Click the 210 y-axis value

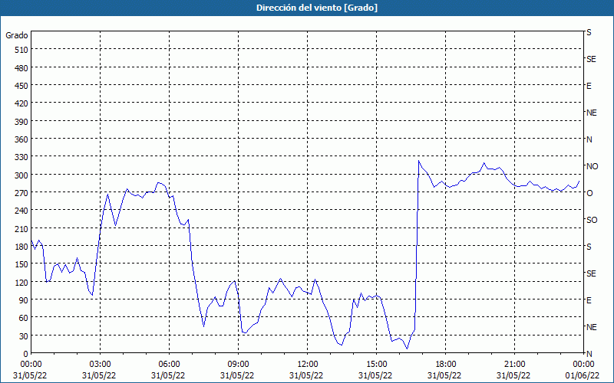click(21, 228)
